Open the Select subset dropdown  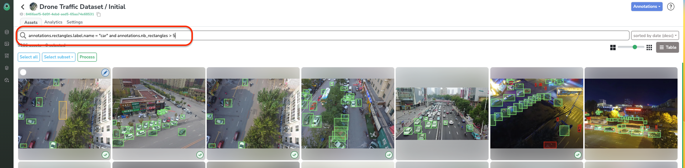pyautogui.click(x=59, y=57)
